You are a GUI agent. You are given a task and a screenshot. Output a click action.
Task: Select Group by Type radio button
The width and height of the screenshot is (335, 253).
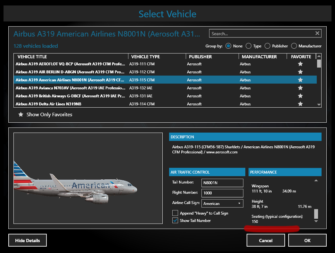tap(248, 46)
